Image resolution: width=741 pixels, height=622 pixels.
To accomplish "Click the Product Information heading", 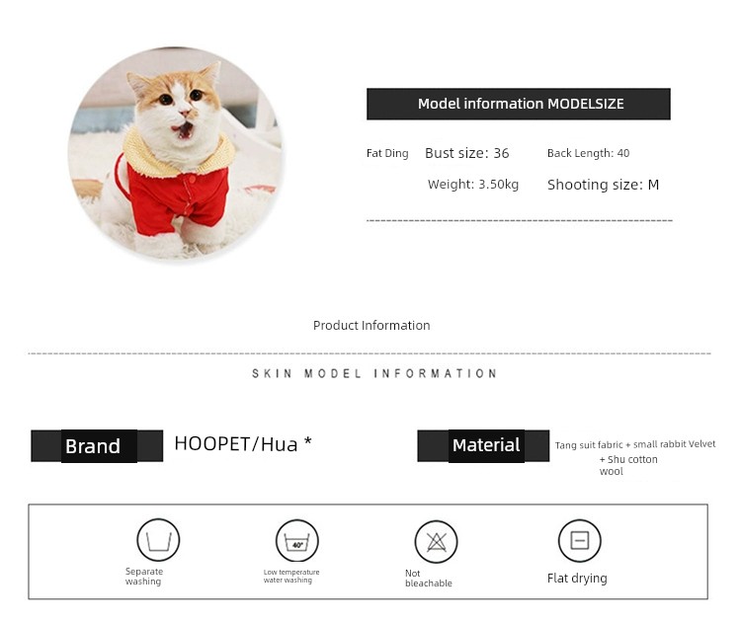I will click(x=371, y=326).
